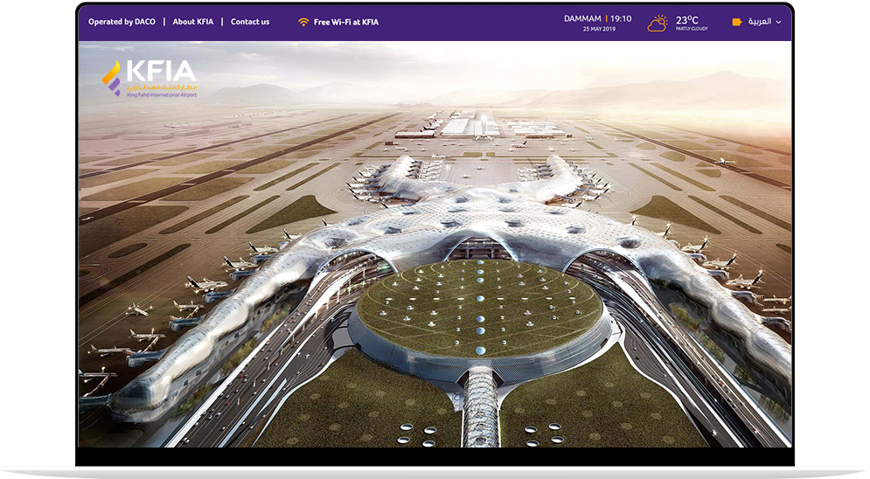Viewport: 870px width, 479px height.
Task: Click the PARTLY CLOUDY weather label
Action: 691,29
